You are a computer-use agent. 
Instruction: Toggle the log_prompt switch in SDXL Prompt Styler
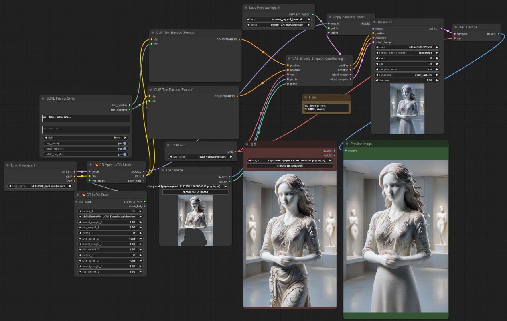(125, 143)
